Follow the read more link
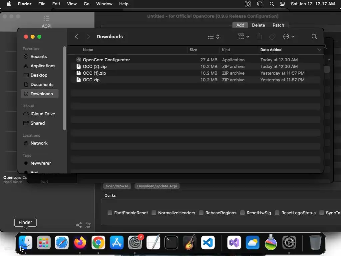Screen dimensions: 341x256 pos(13,182)
